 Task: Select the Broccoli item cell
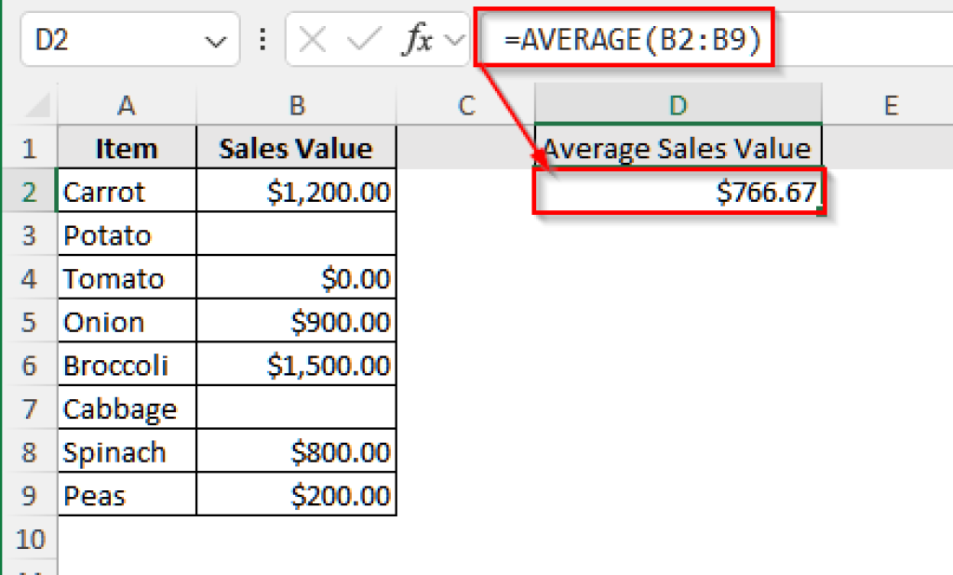pos(127,365)
